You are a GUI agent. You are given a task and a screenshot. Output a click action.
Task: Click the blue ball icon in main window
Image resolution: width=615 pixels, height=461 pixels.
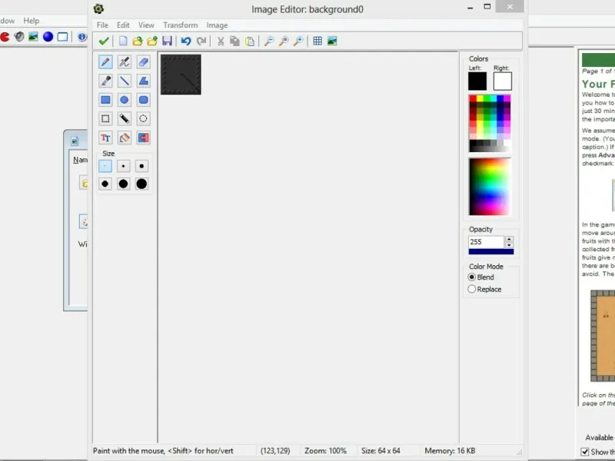tap(48, 37)
